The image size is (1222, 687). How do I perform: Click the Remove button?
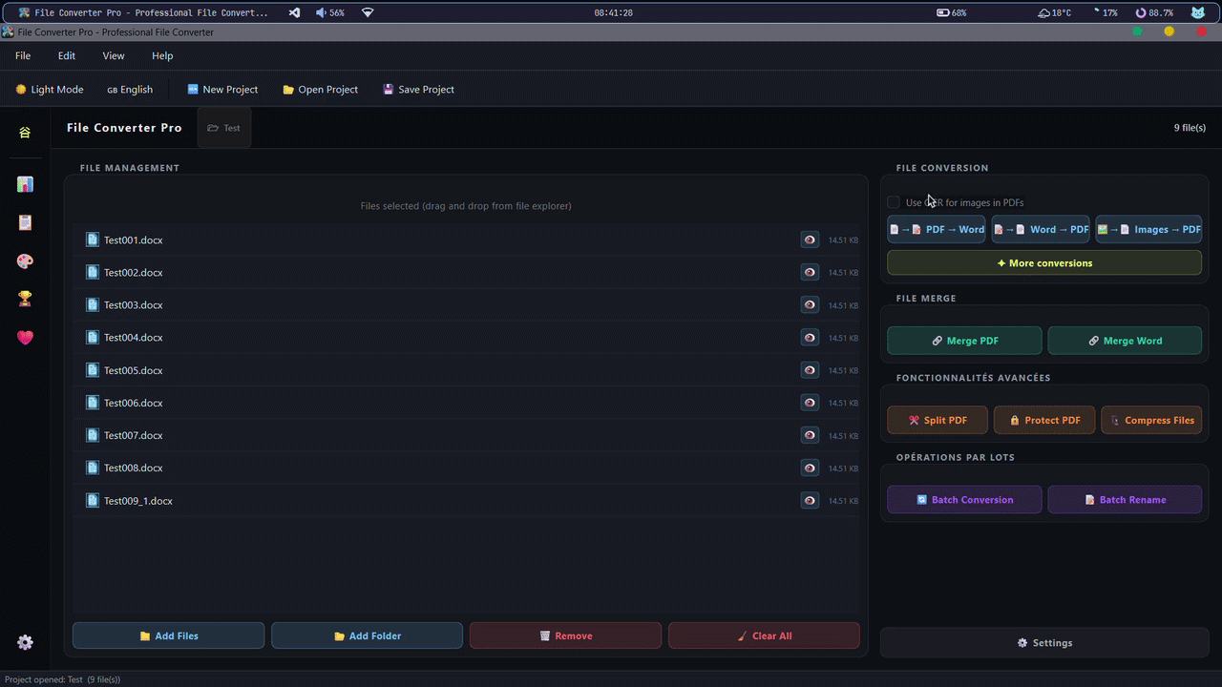(565, 635)
